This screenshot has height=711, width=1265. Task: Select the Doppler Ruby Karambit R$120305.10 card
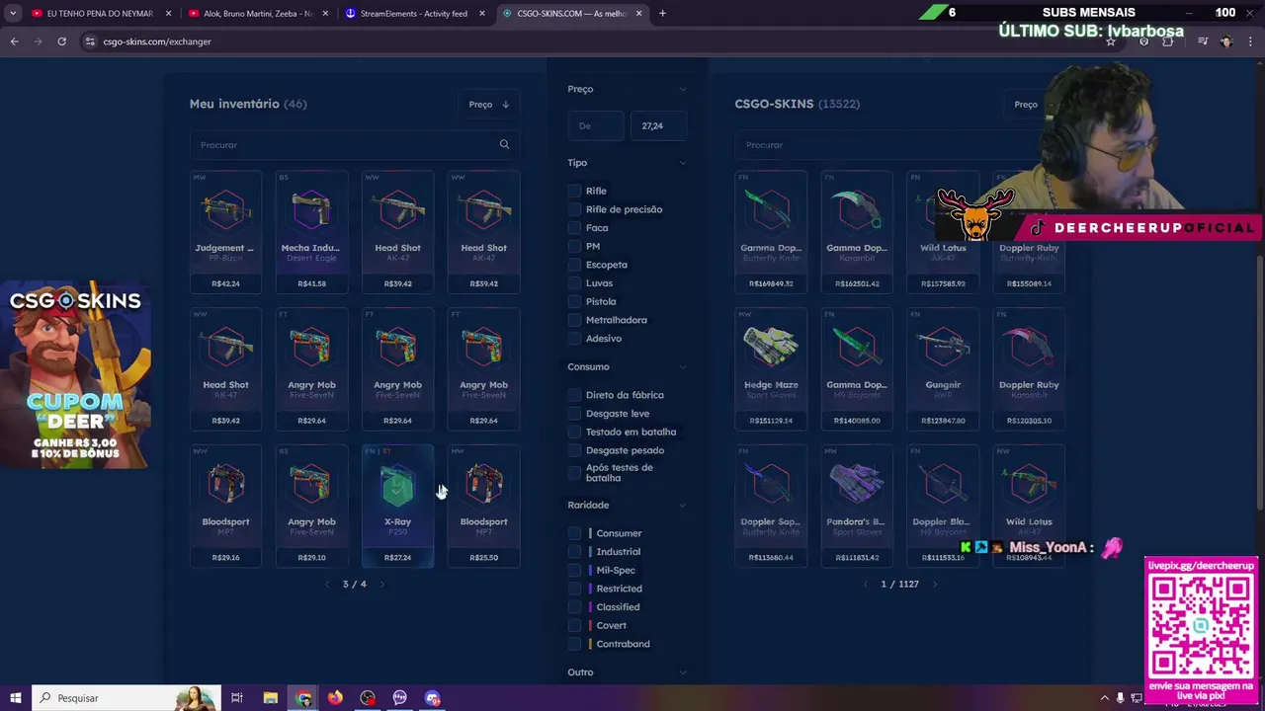pos(1029,370)
